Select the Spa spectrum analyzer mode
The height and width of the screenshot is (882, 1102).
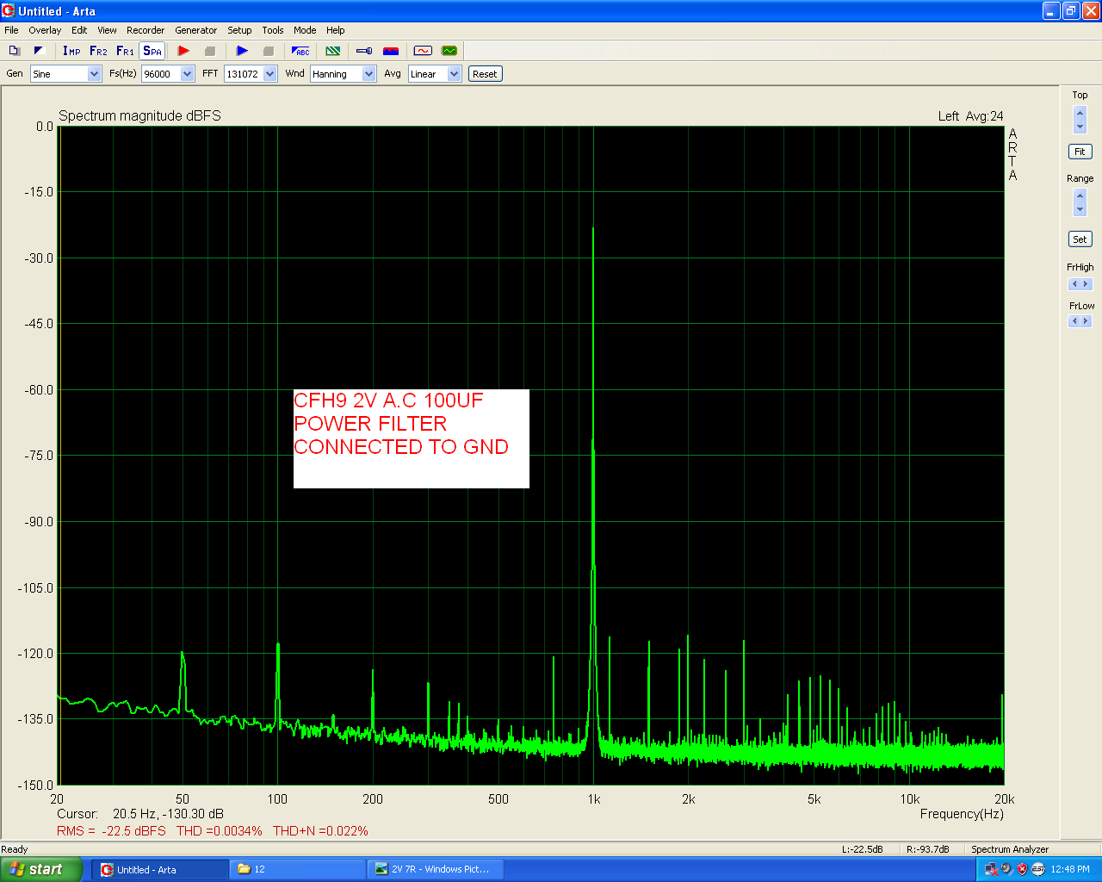[x=152, y=51]
